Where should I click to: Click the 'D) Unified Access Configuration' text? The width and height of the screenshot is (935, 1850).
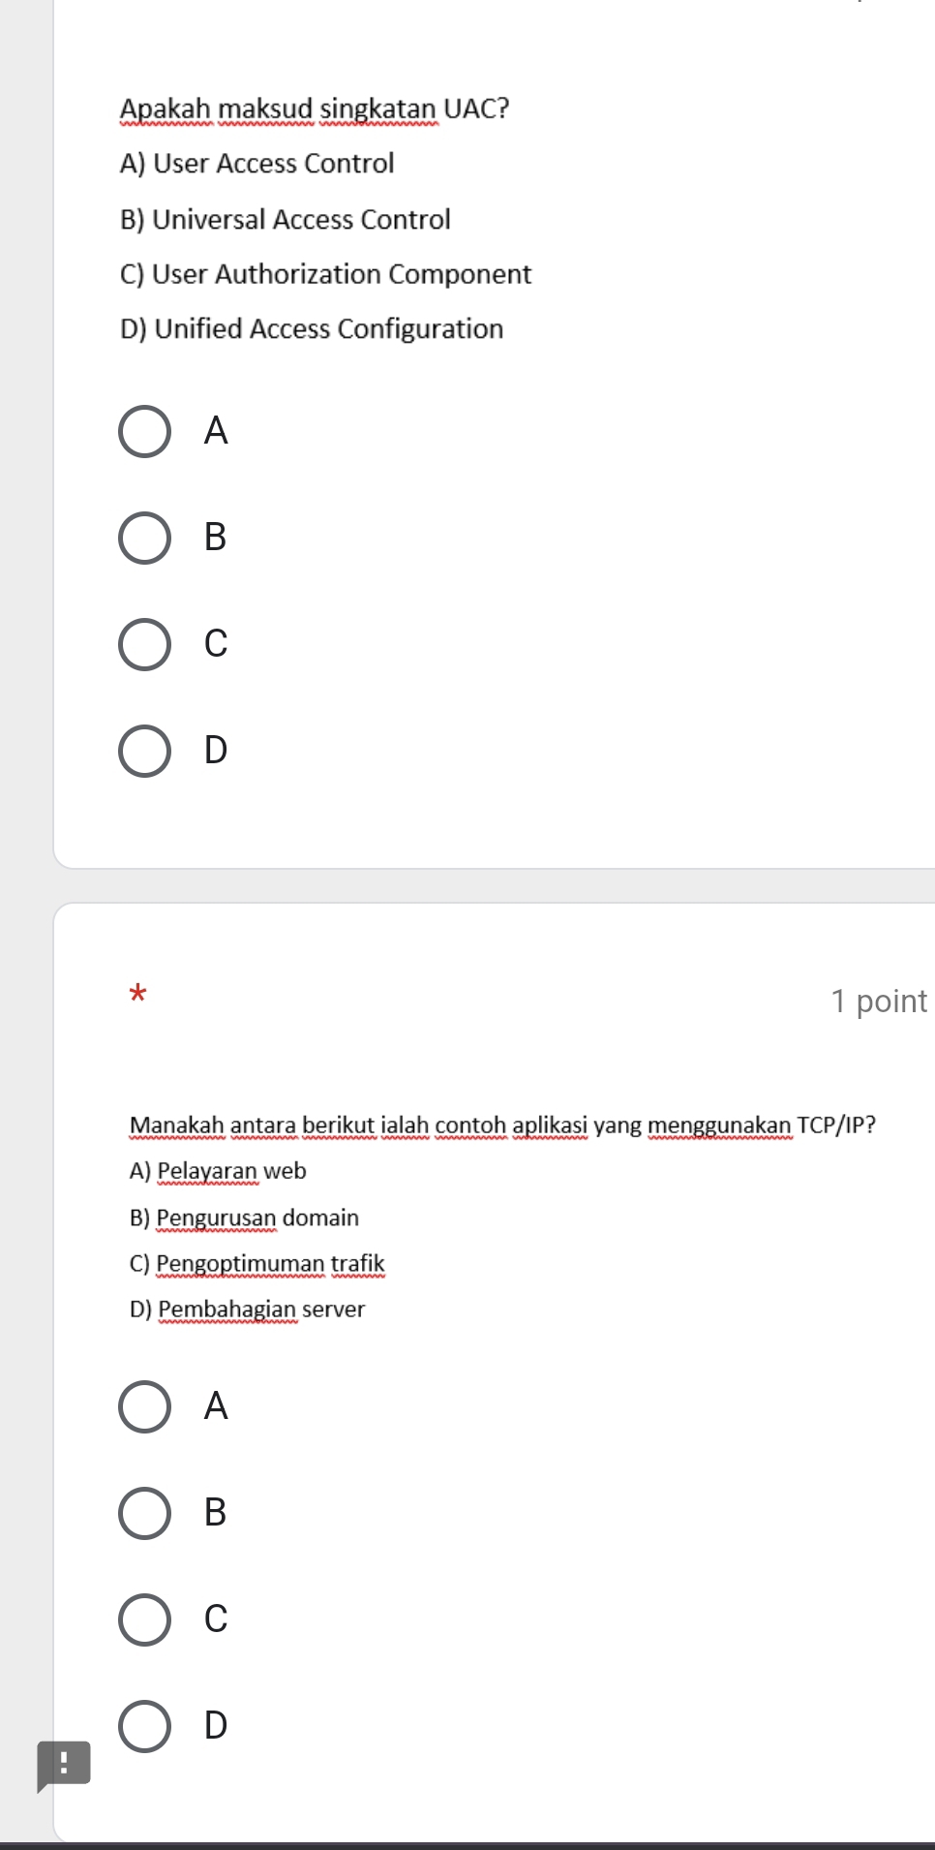[x=312, y=329]
